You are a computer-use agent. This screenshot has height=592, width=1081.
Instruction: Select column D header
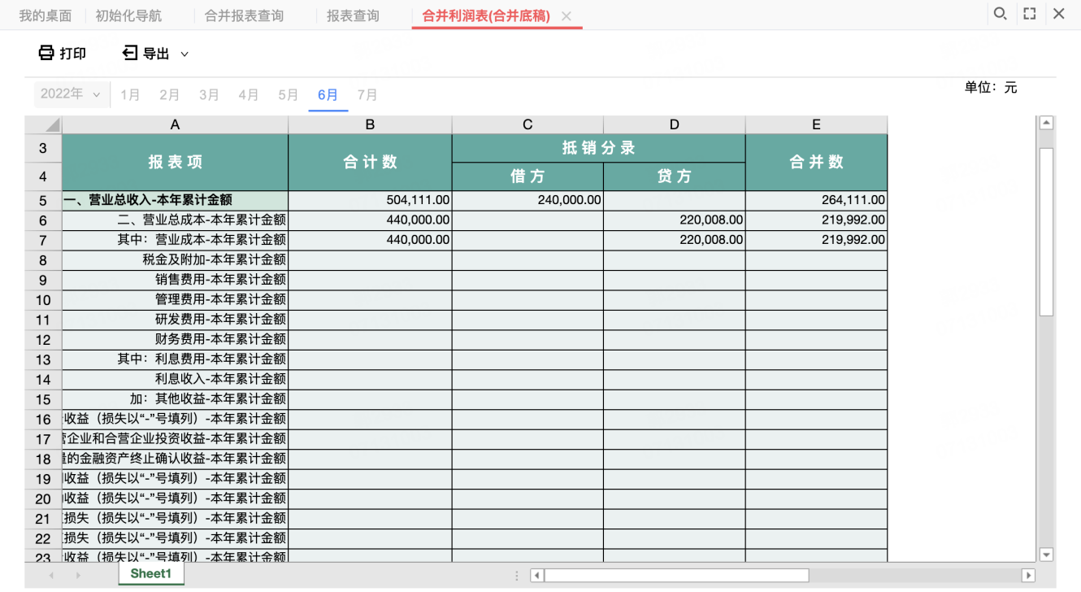tap(674, 124)
